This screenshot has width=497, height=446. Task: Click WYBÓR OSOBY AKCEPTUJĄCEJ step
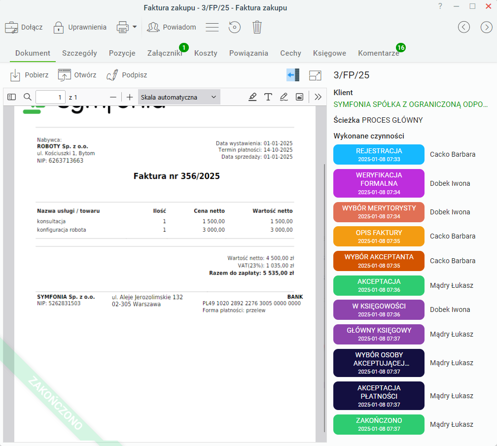[x=379, y=363]
